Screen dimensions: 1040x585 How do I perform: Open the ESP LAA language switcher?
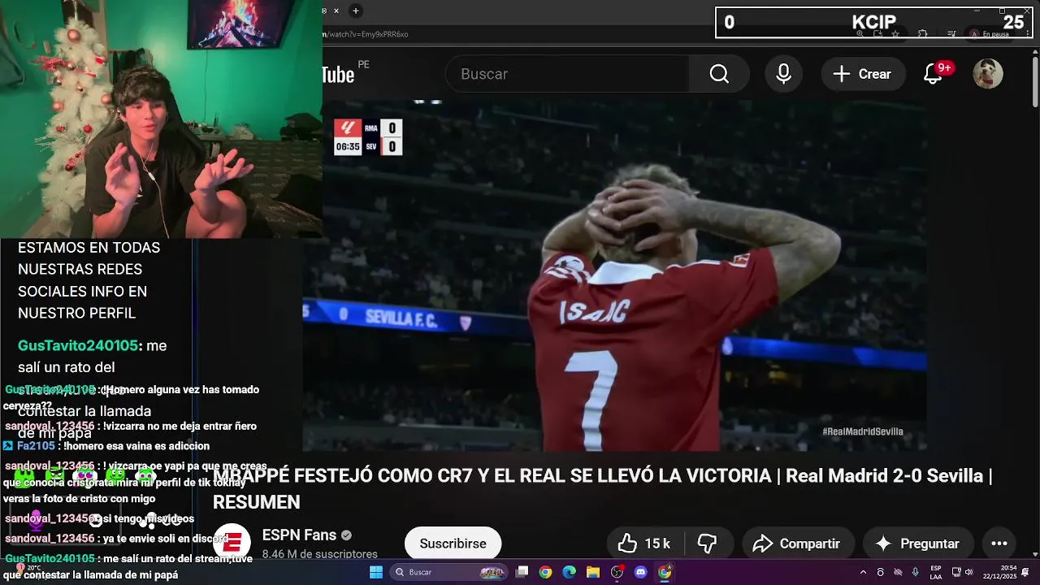(x=936, y=572)
